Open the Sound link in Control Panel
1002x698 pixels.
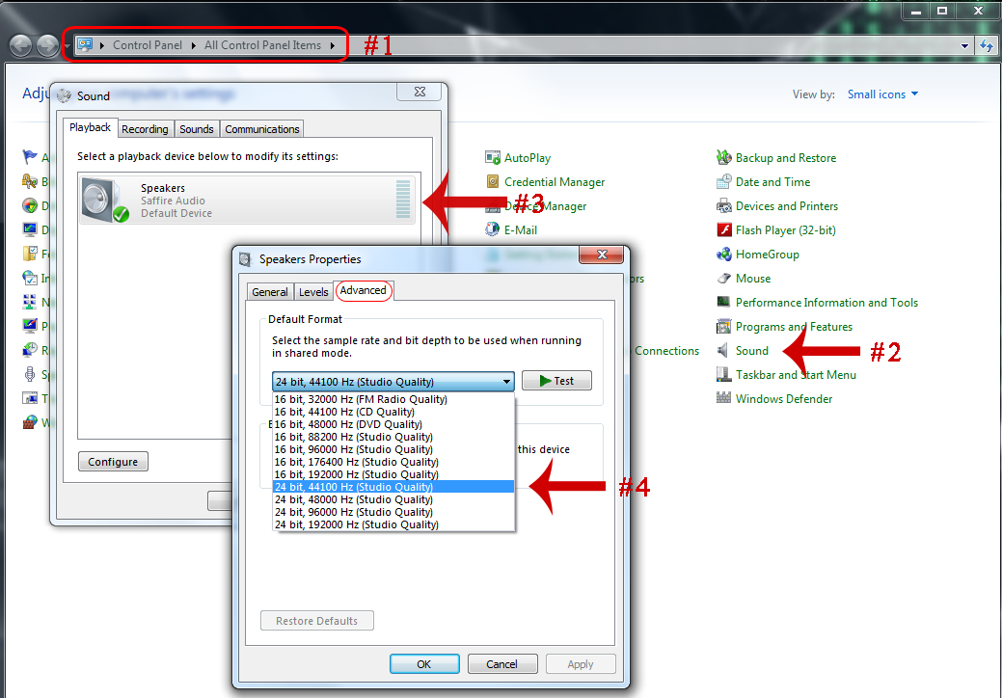(x=752, y=351)
